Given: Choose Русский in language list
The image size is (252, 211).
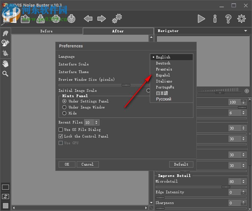Looking at the screenshot, I should click(x=172, y=99).
